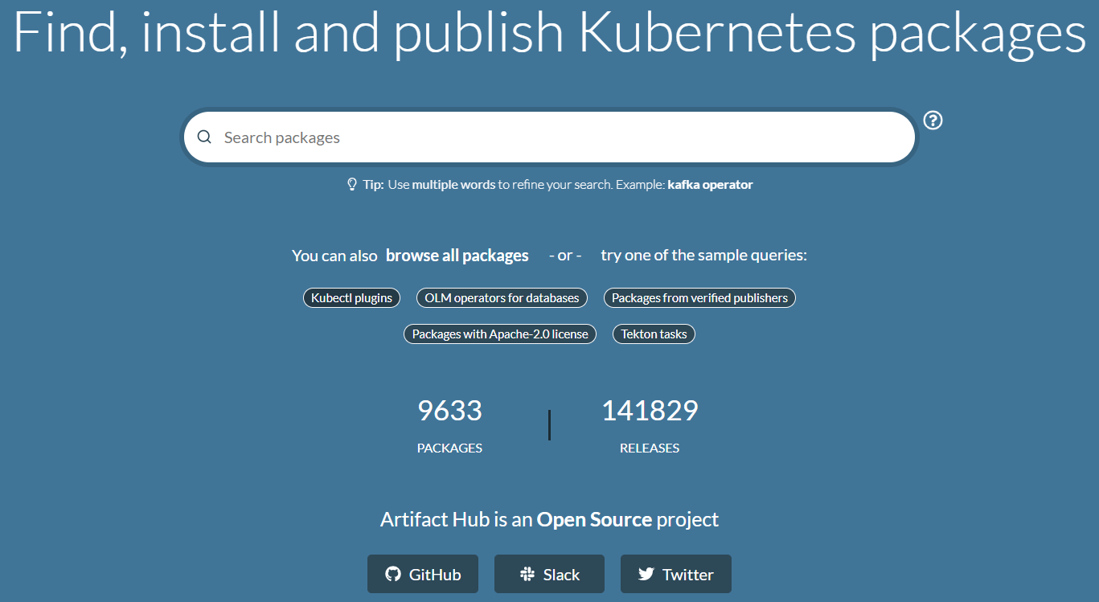1099x602 pixels.
Task: Open the Slack channel button
Action: coord(549,574)
